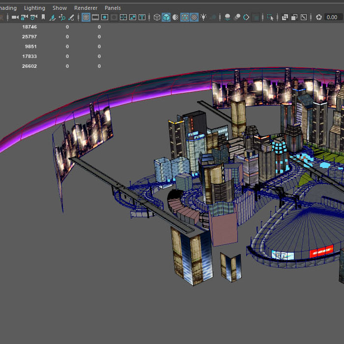Viewport: 344px width, 344px height.
Task: Toggle the viewport grid display
Action: 86,17
